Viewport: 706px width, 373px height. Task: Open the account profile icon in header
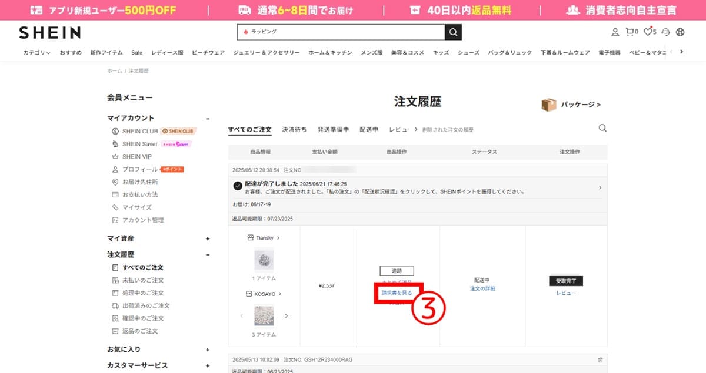tap(615, 32)
